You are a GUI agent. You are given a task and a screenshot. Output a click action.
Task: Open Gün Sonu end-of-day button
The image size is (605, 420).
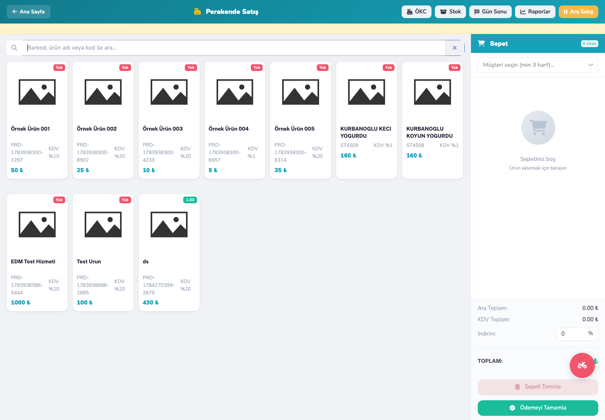pyautogui.click(x=490, y=12)
